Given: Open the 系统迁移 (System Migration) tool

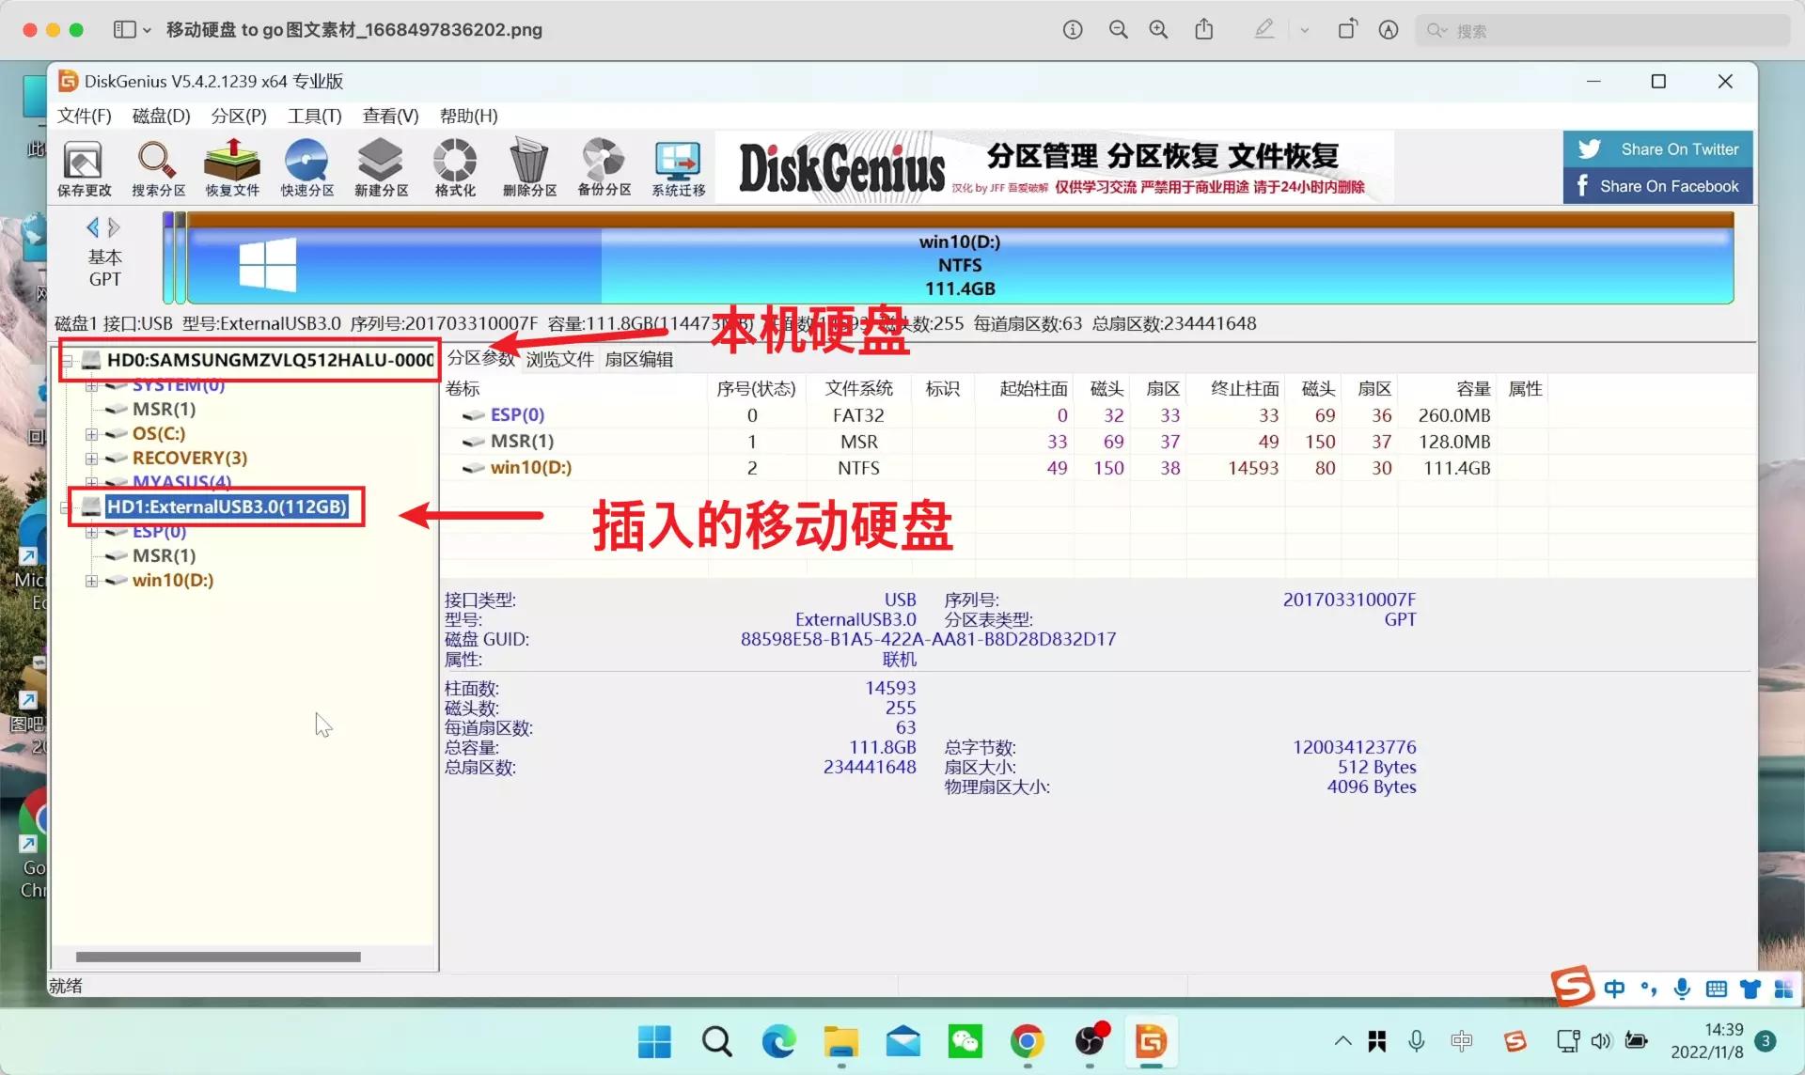Looking at the screenshot, I should click(x=677, y=167).
